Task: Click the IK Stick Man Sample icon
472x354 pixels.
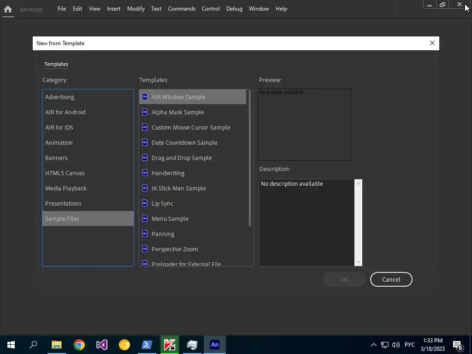Action: 145,188
